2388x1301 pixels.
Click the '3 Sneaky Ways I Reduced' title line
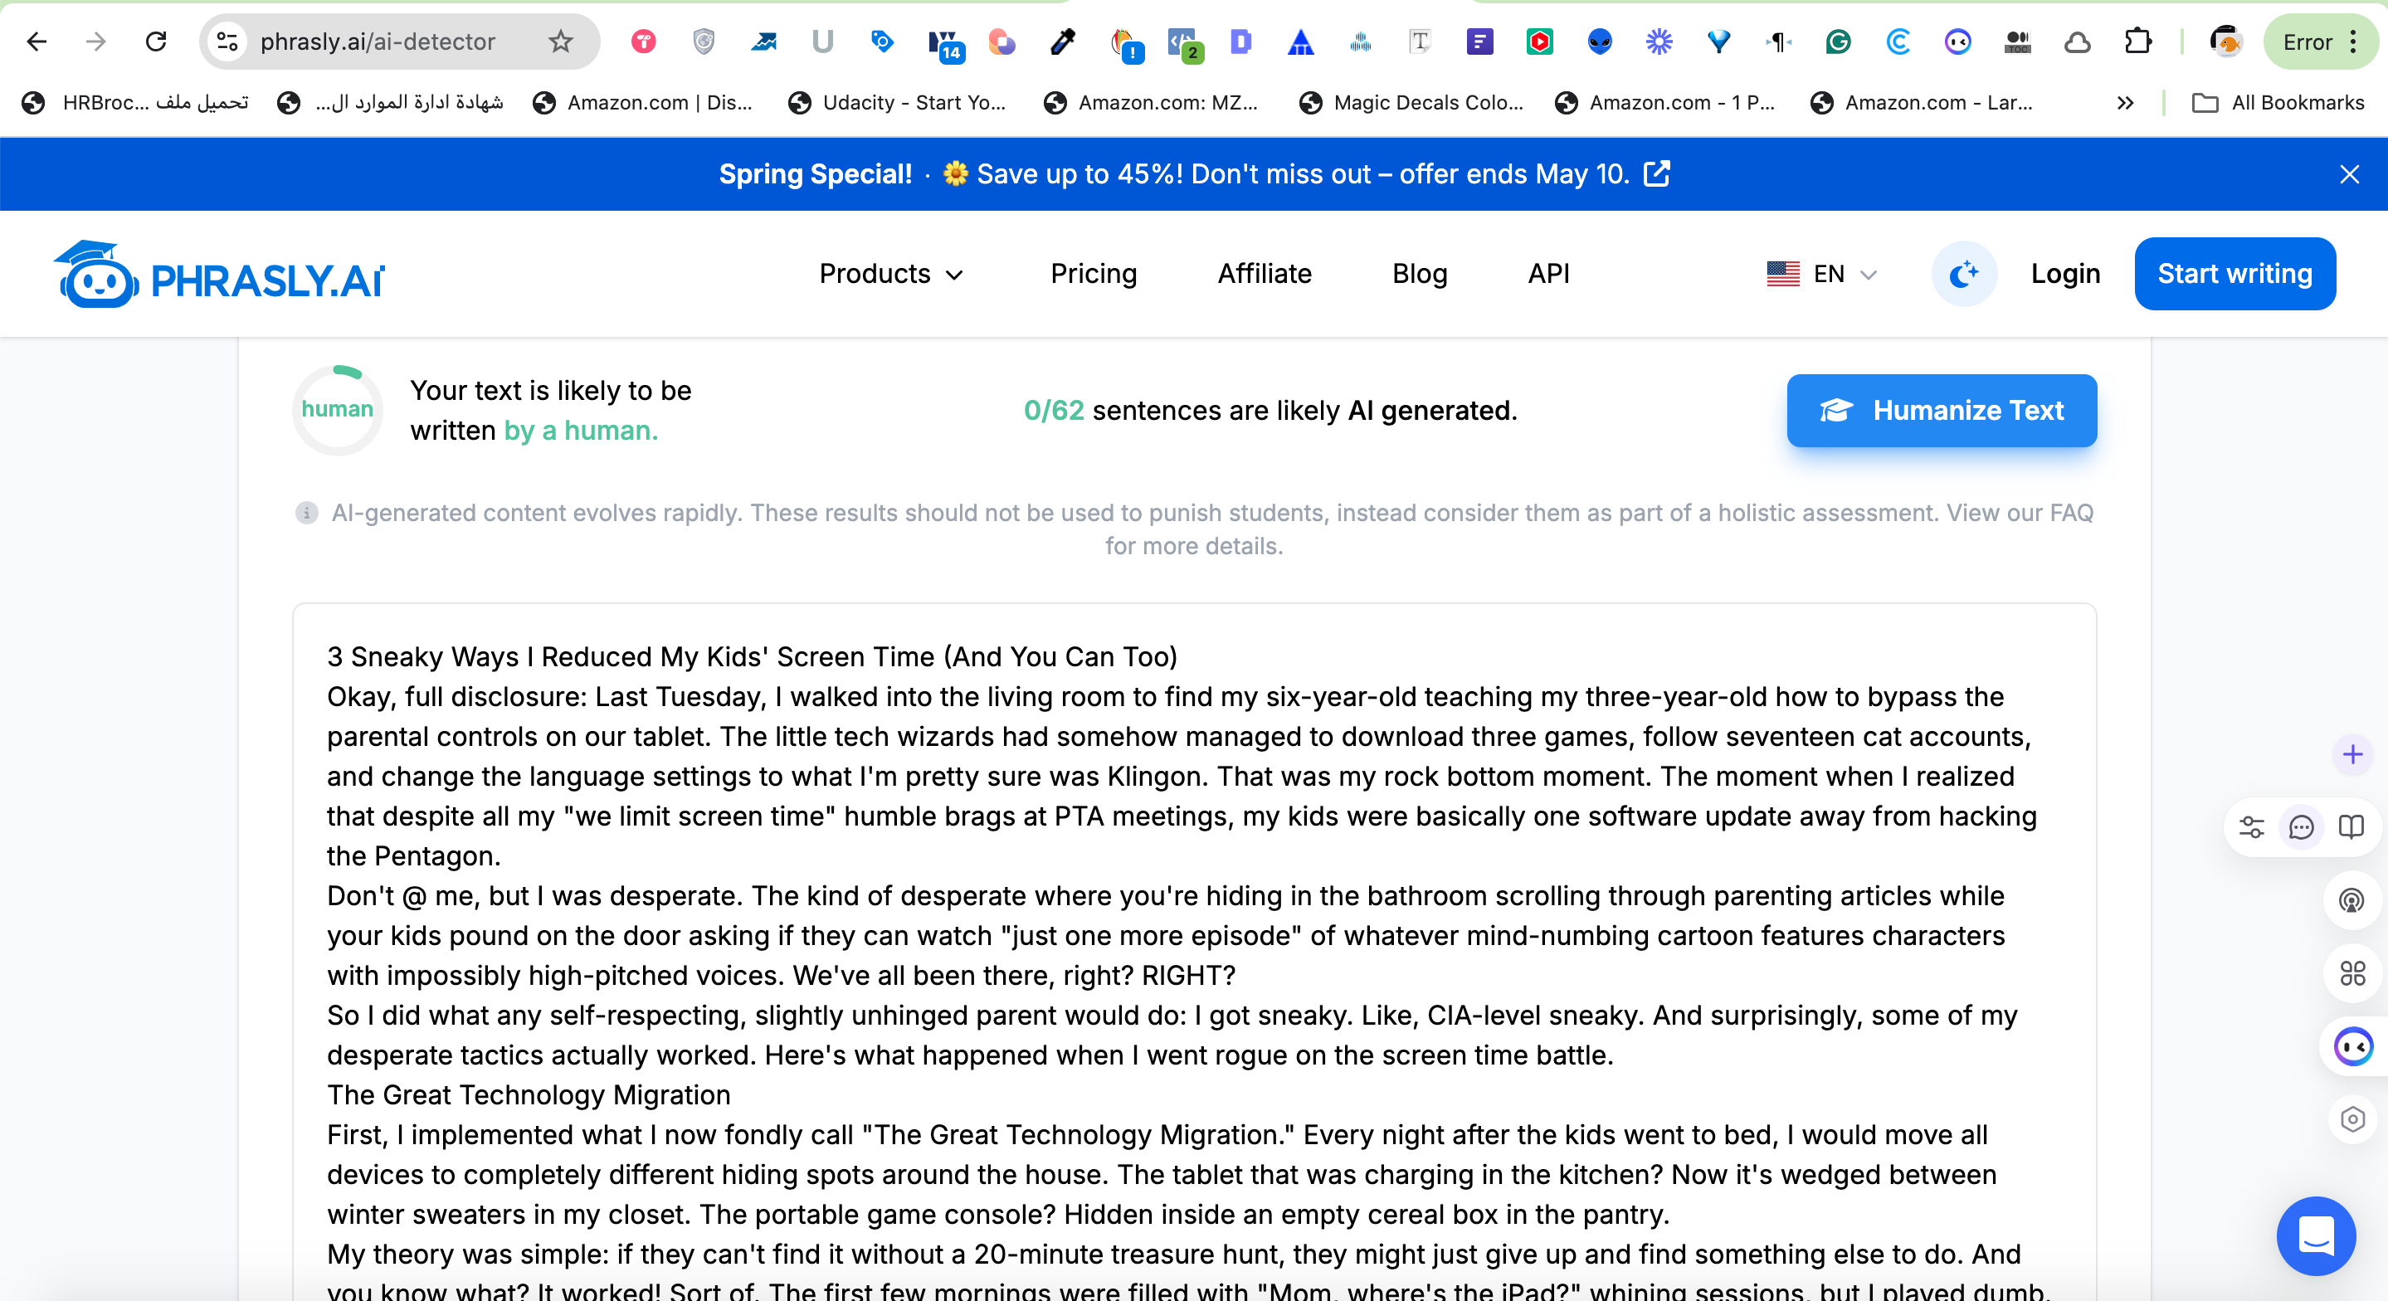pyautogui.click(x=752, y=656)
